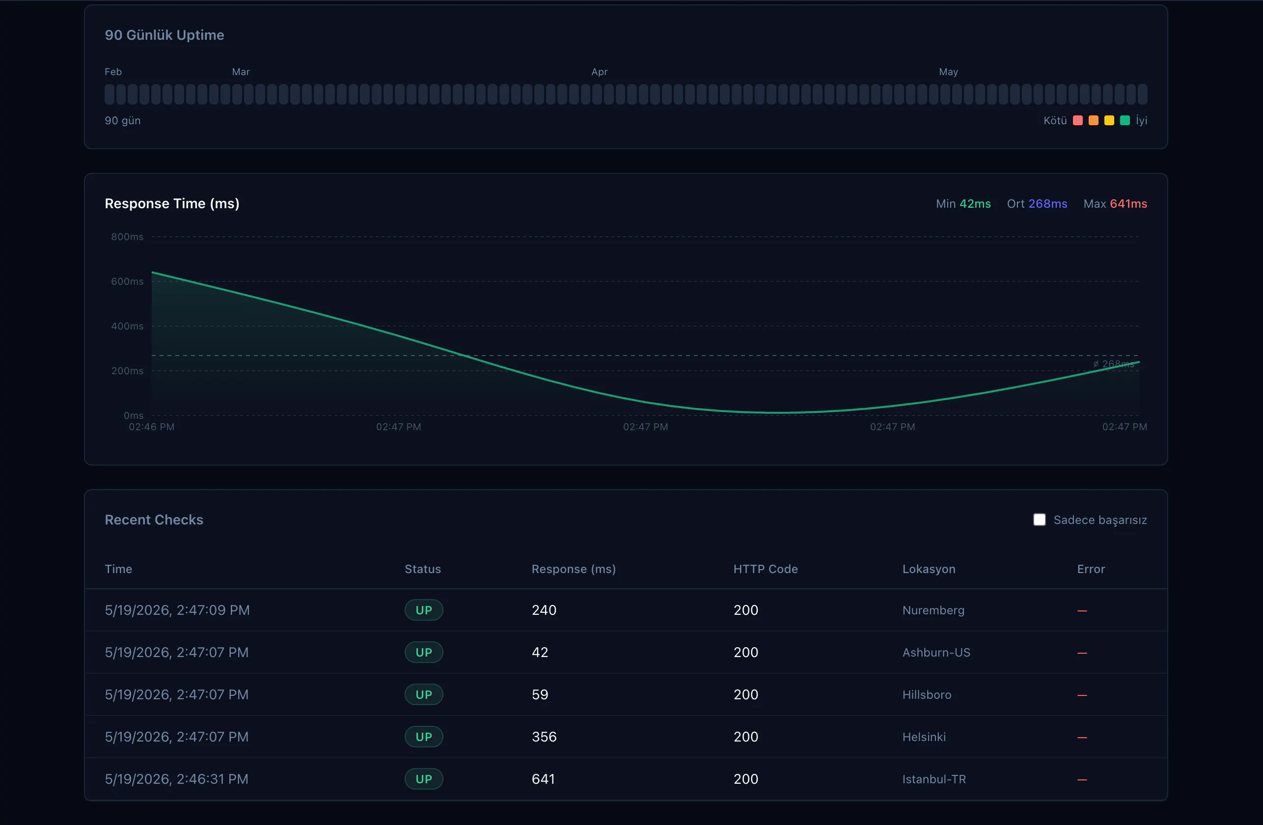
Task: Click the 641 response value
Action: [543, 778]
